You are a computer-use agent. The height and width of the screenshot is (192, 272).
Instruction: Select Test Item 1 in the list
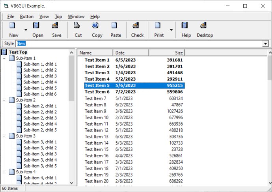click(97, 60)
